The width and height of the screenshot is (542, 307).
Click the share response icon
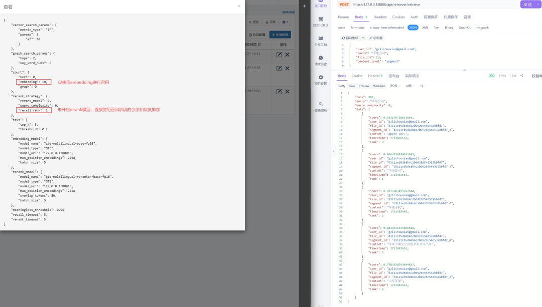521,76
